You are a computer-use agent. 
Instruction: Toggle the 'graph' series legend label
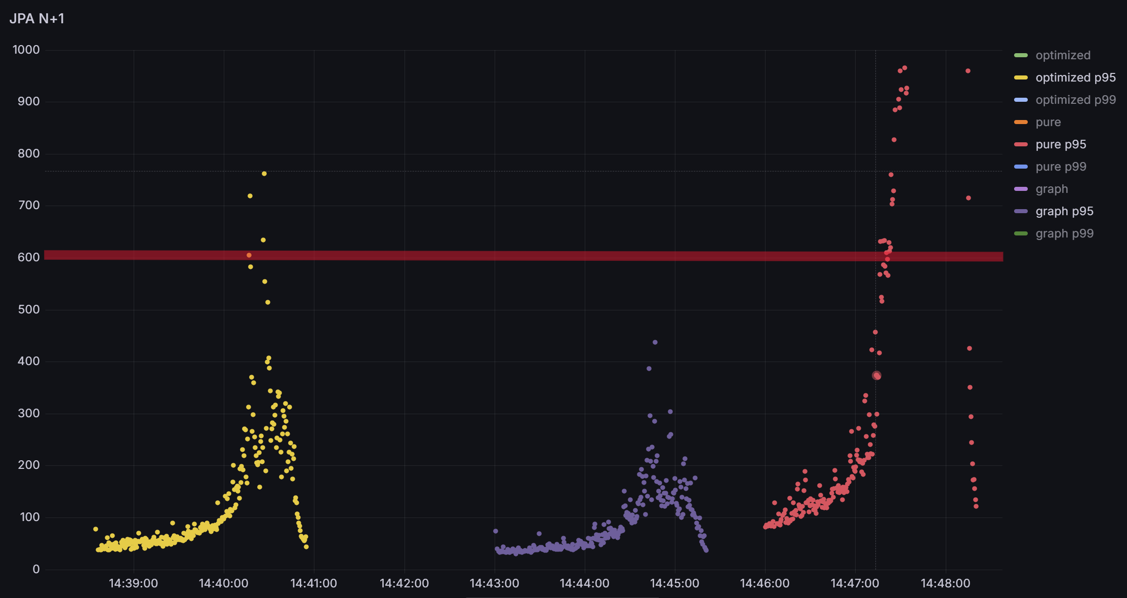(x=1052, y=189)
